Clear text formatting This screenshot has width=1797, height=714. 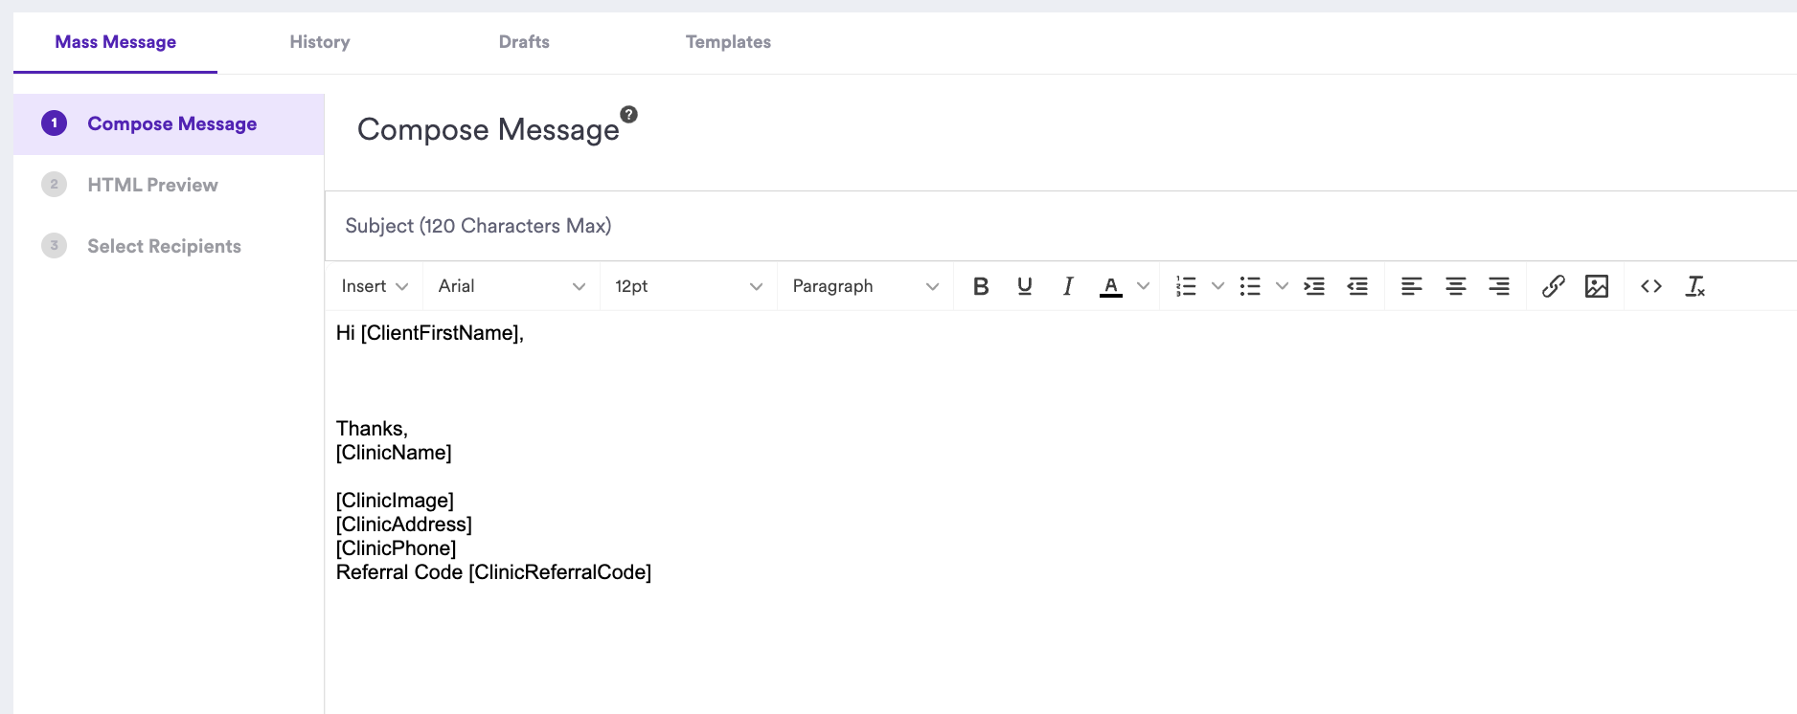[x=1695, y=286]
